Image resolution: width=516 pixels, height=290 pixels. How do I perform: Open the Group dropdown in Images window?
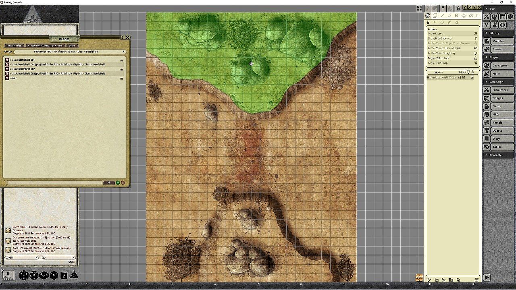70,52
